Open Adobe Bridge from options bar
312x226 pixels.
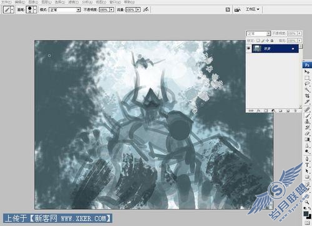(x=237, y=9)
